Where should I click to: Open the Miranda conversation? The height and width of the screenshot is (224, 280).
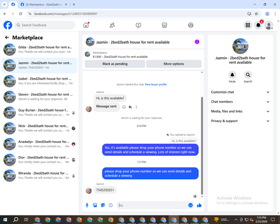[x=39, y=175]
